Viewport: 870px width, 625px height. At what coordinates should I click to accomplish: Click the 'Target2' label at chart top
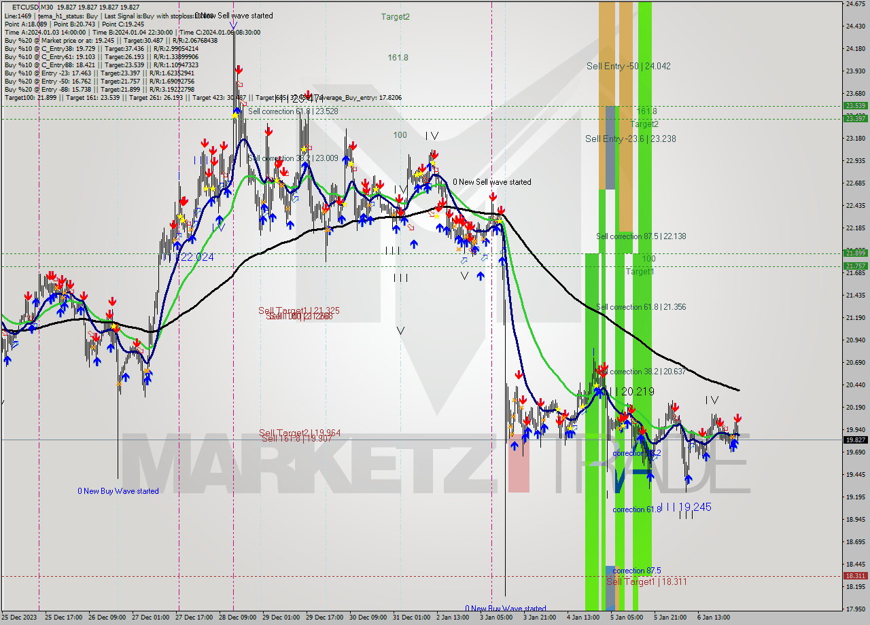tap(395, 16)
